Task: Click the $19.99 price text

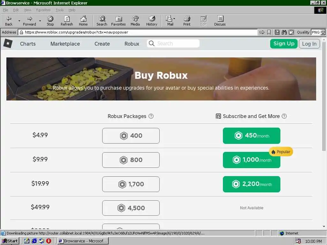Action: point(40,183)
